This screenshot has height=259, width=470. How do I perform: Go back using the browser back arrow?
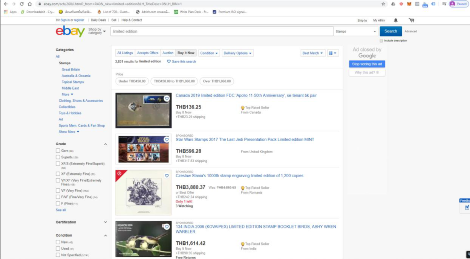click(x=6, y=4)
